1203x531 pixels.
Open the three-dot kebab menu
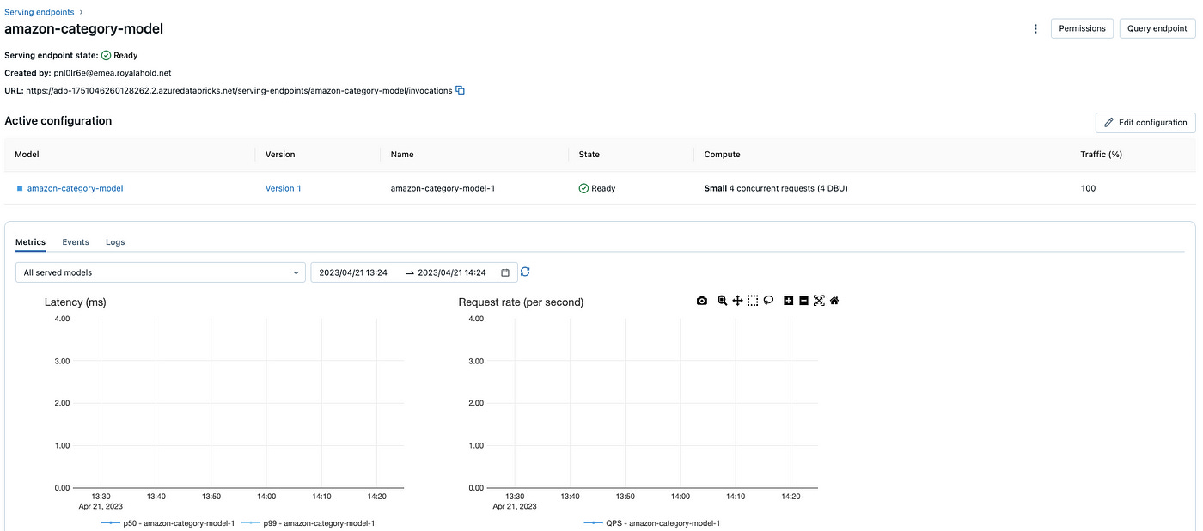pyautogui.click(x=1035, y=28)
